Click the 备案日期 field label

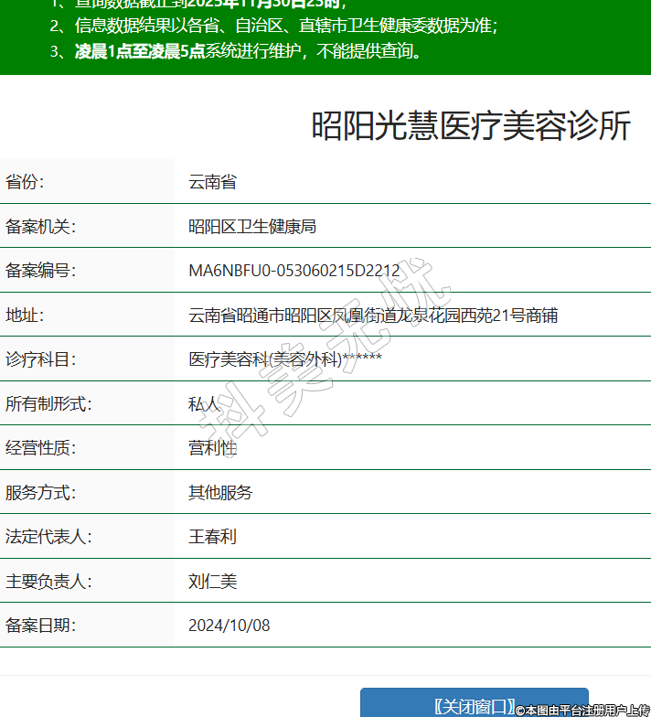40,626
